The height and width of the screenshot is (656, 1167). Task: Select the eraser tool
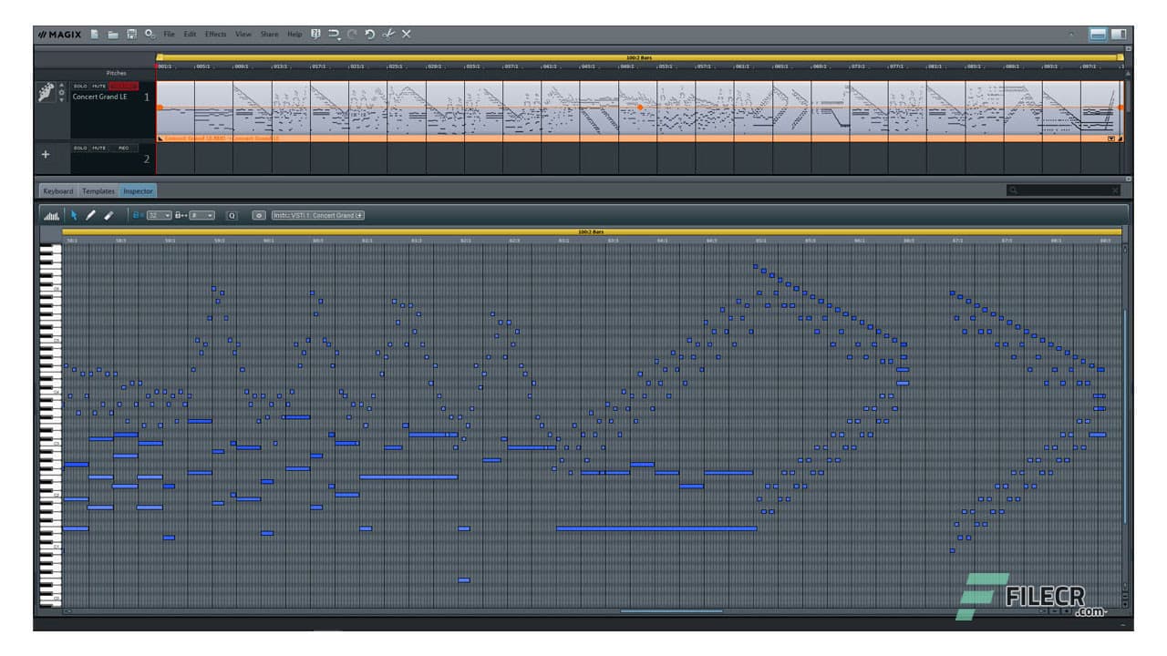[x=107, y=215]
